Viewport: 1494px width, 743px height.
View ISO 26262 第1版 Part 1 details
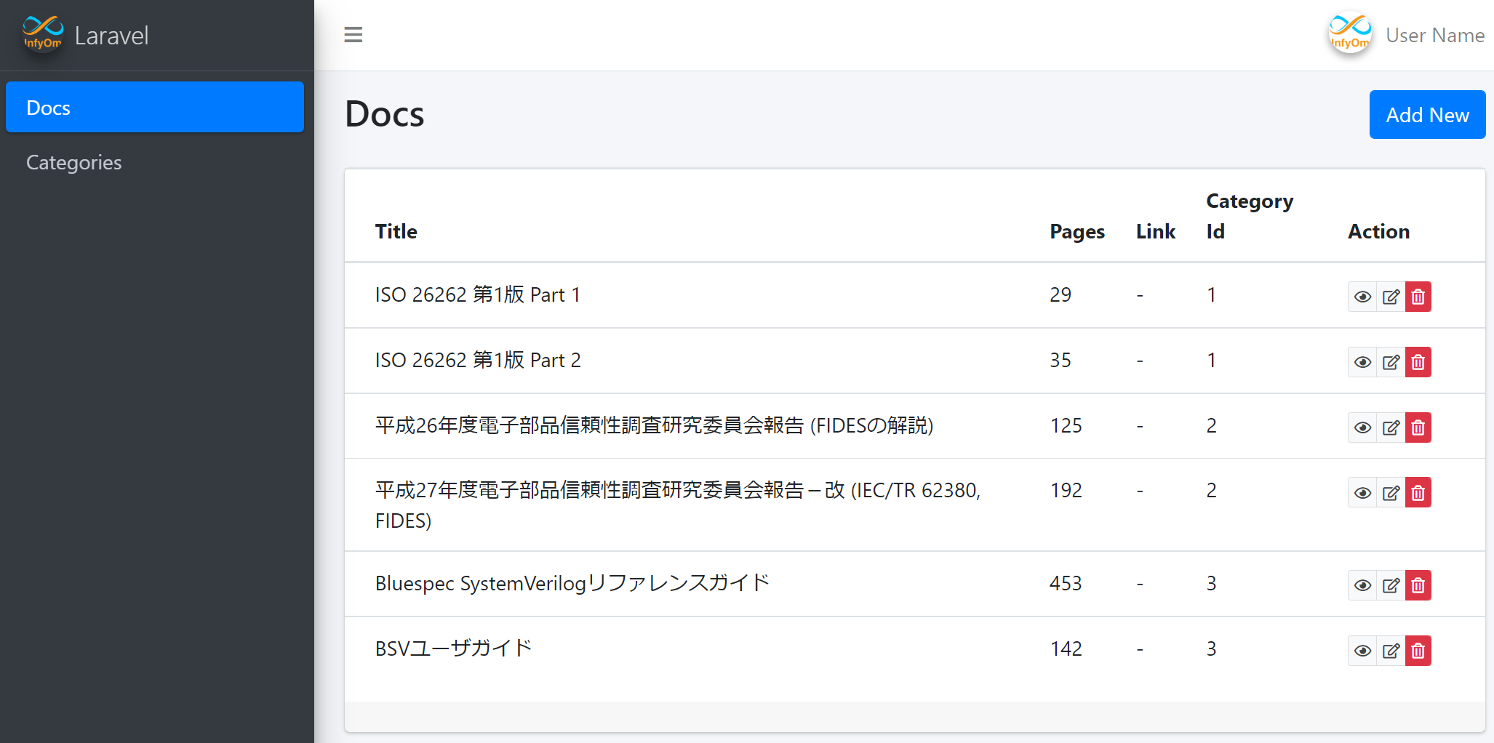[1362, 297]
